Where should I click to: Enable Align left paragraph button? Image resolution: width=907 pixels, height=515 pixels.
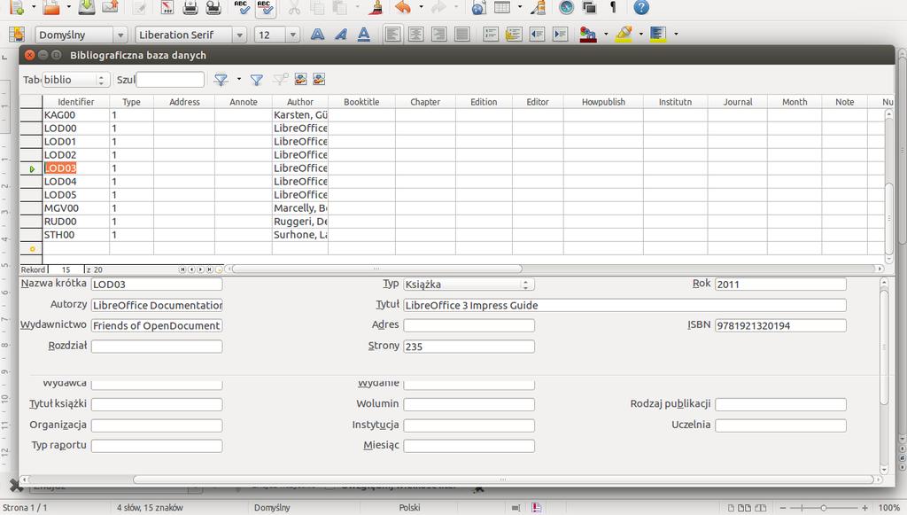click(392, 35)
